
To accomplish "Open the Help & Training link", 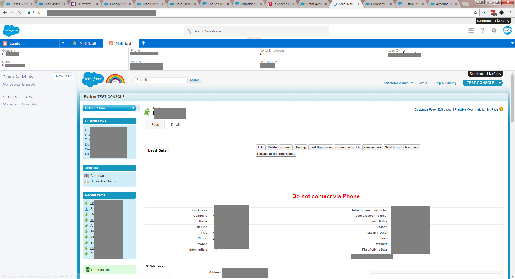I will tap(445, 83).
